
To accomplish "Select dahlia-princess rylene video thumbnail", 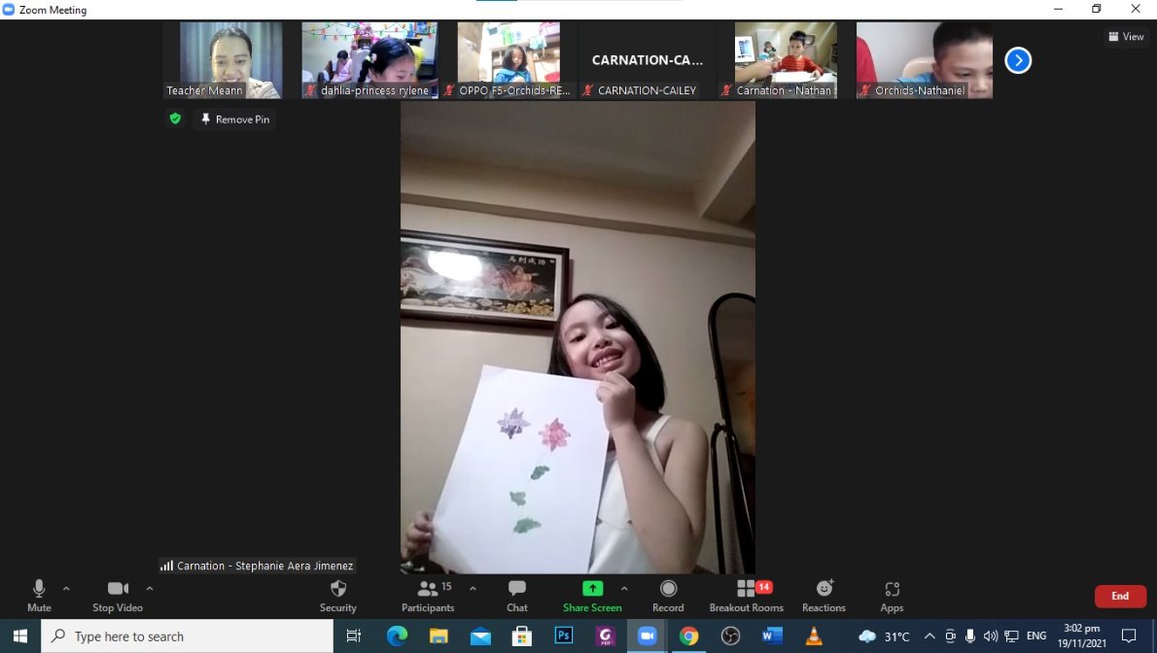I will point(368,60).
